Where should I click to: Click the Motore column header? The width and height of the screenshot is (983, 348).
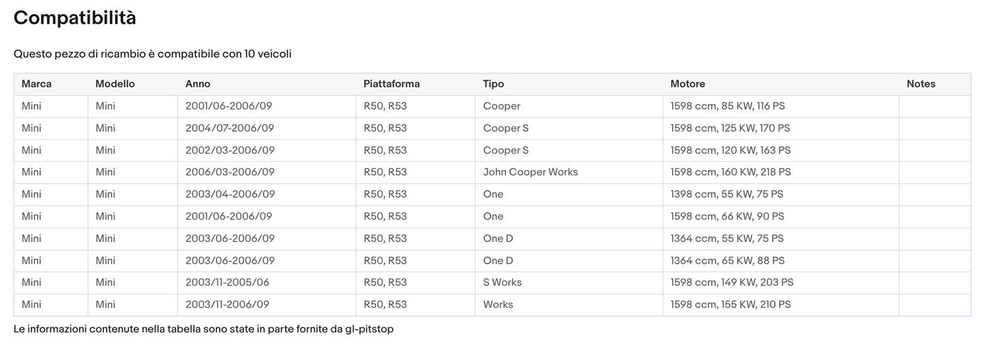(687, 84)
